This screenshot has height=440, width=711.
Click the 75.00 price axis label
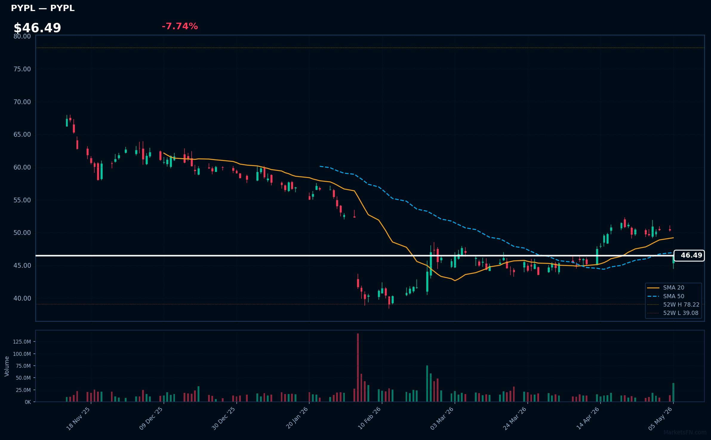point(22,69)
